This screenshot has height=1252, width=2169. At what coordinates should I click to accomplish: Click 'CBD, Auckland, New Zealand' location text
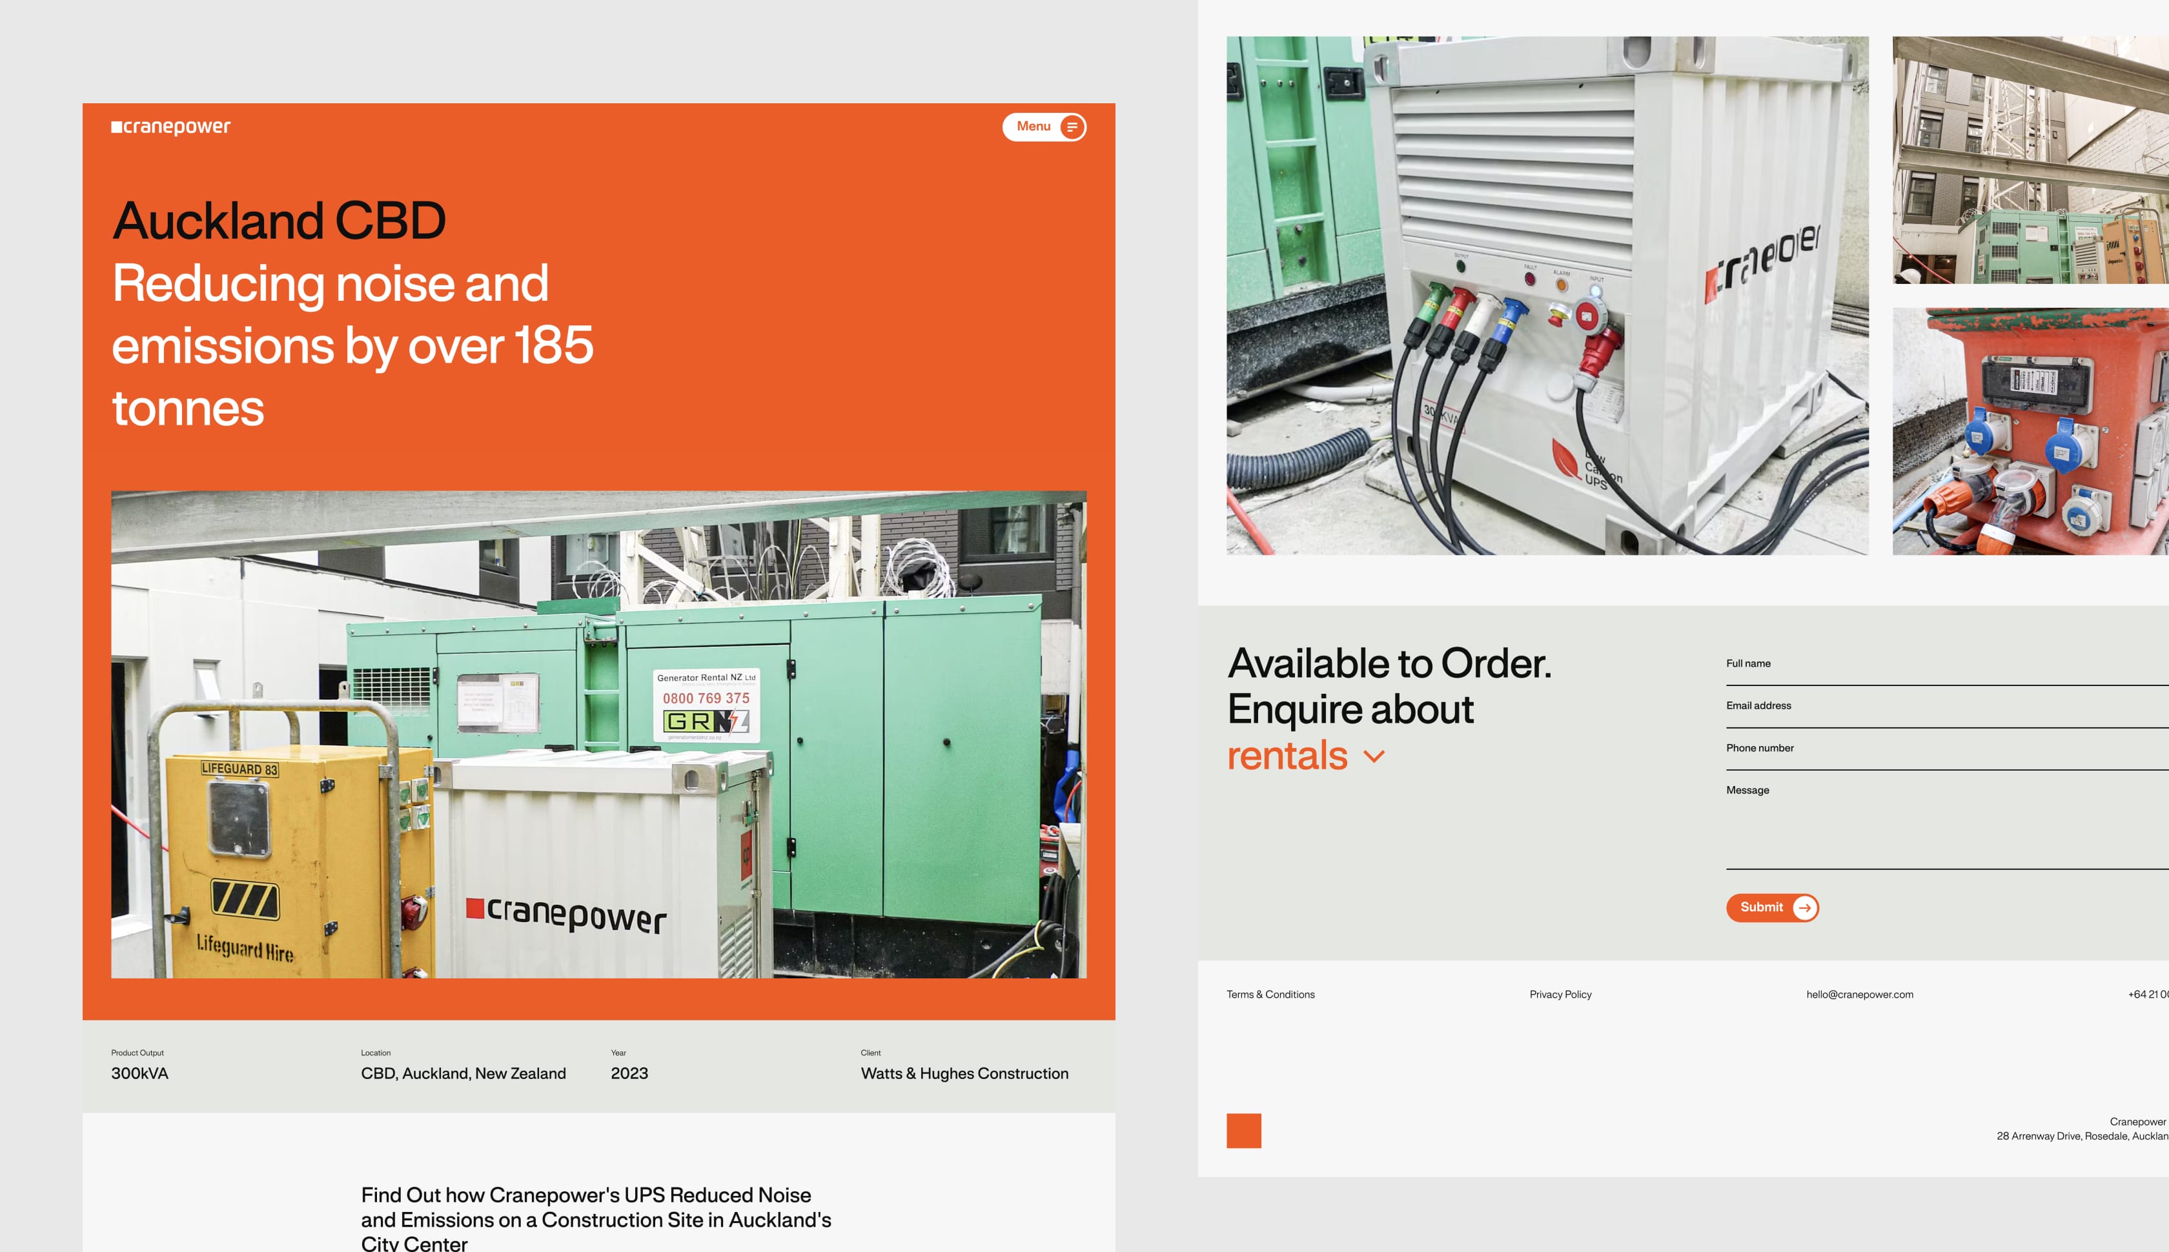[463, 1073]
